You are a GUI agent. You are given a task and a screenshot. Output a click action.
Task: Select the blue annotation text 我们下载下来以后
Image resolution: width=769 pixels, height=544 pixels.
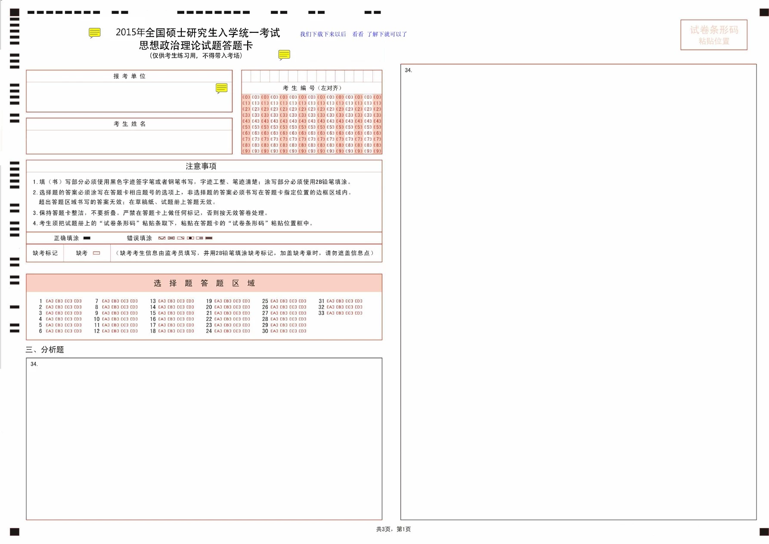tap(323, 34)
